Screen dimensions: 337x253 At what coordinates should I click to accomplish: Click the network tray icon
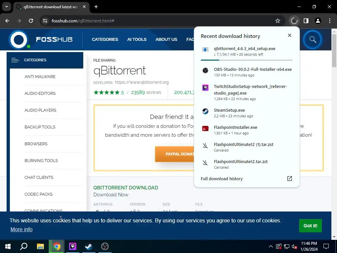[287, 246]
